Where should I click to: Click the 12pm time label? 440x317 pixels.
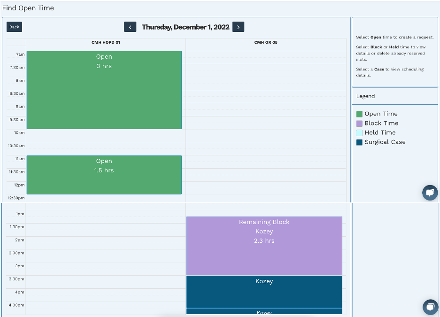coord(19,185)
